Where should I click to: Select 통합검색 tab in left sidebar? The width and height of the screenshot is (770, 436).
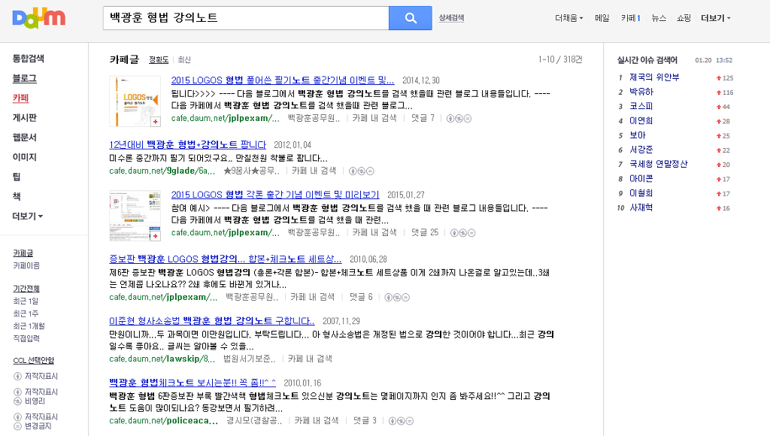29,59
